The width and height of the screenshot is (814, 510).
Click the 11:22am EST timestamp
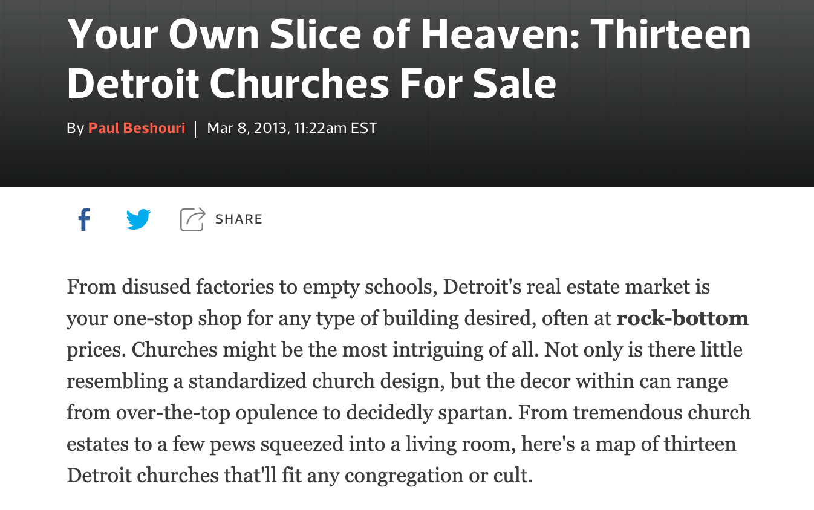pyautogui.click(x=334, y=128)
